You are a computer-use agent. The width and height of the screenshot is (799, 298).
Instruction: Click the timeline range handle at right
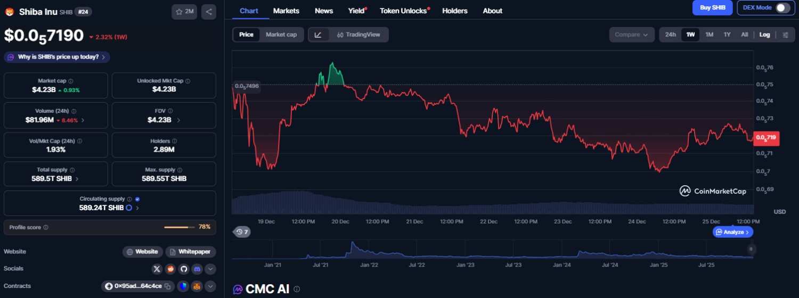[x=751, y=249]
